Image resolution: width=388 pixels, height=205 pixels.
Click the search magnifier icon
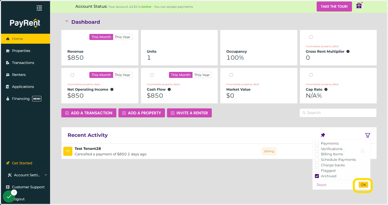point(304,113)
